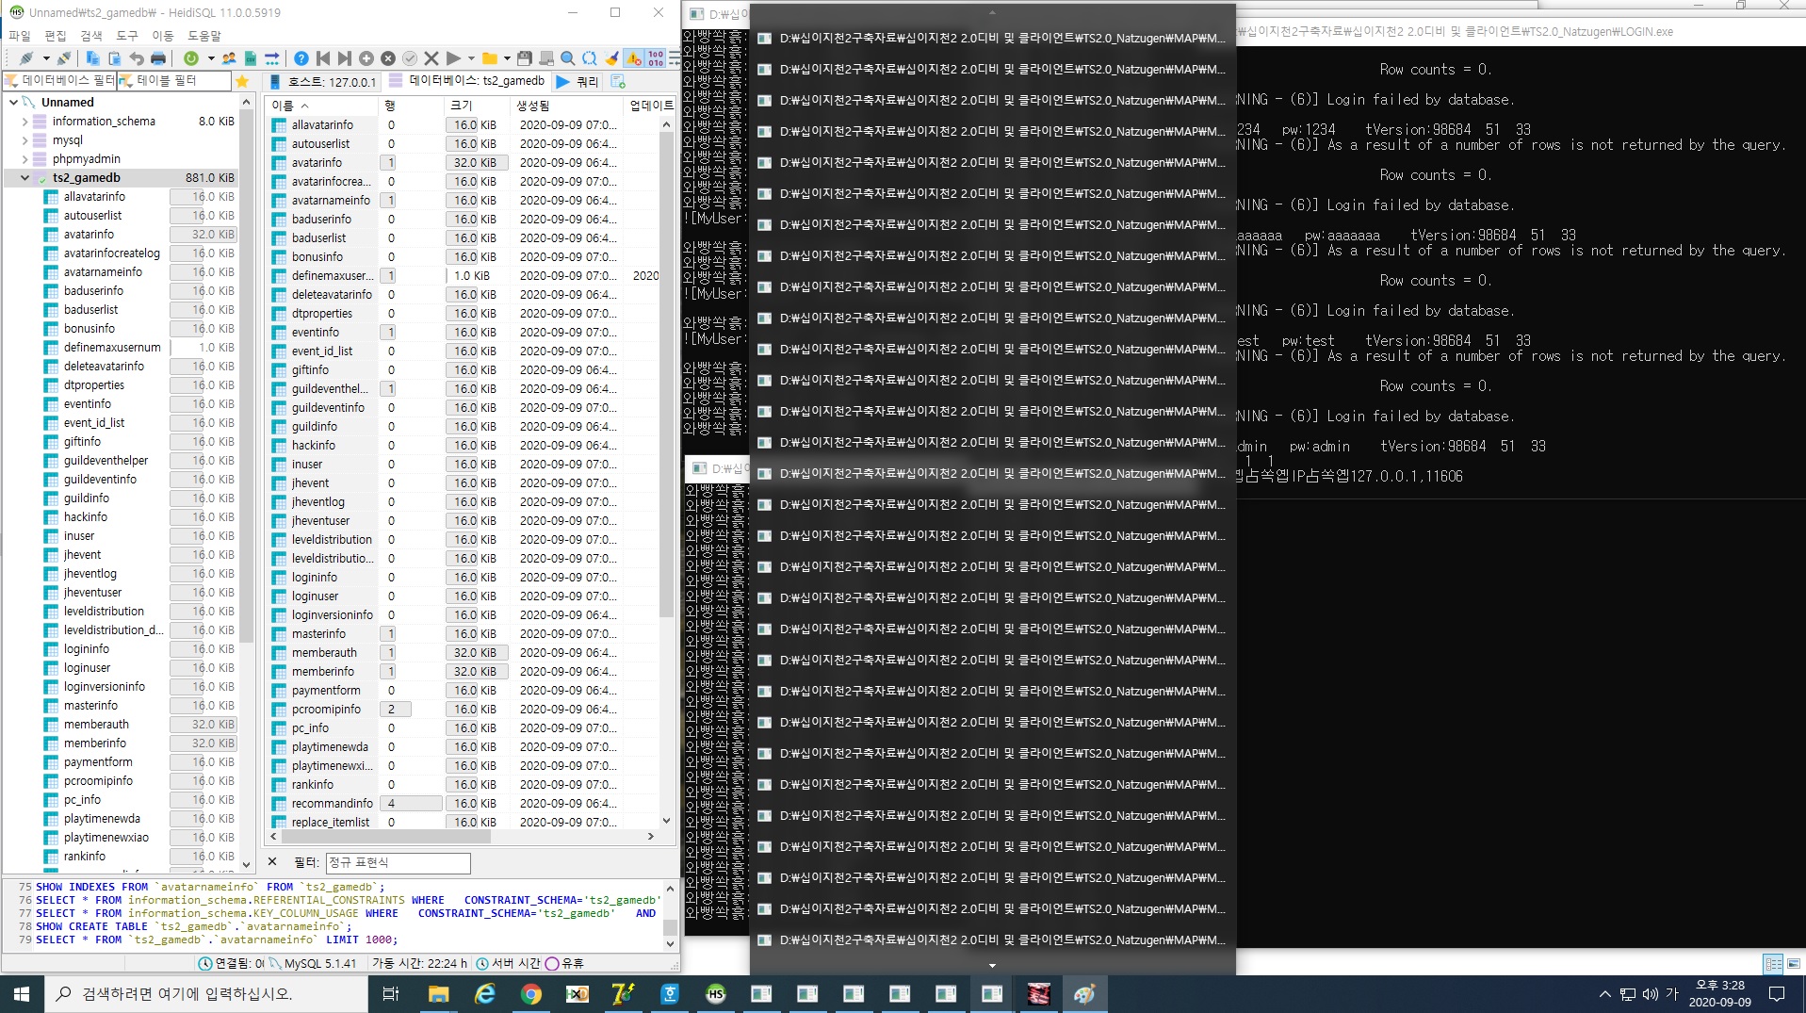Close the filter bar with the X
The height and width of the screenshot is (1013, 1806).
(x=272, y=861)
